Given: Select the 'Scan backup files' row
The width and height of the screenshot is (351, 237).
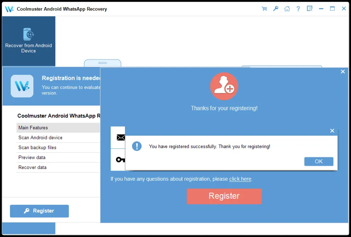Looking at the screenshot, I should 59,147.
